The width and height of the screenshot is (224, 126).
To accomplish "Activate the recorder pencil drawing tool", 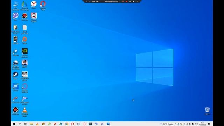I will (x=134, y=1).
